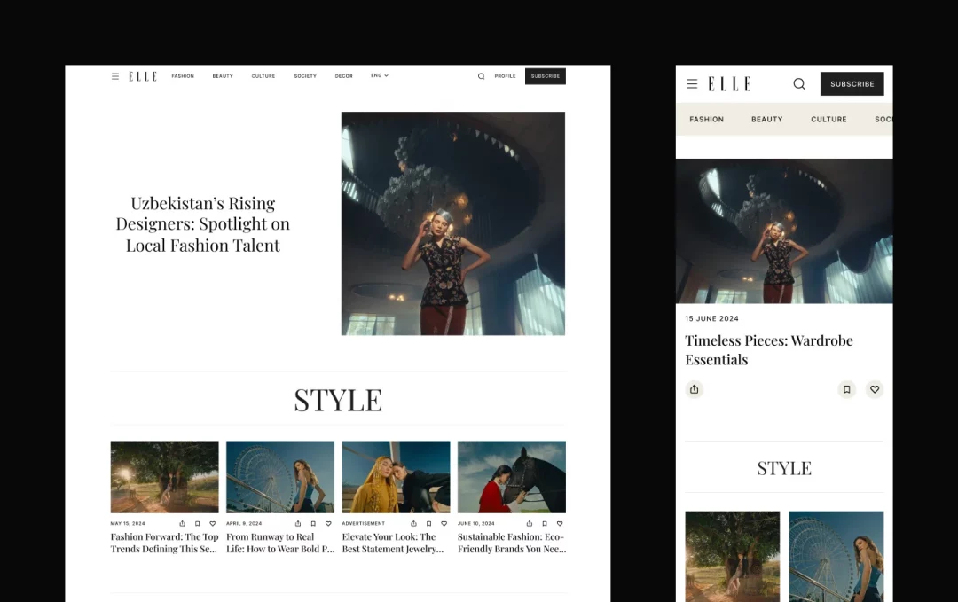Open Sustainable Fashion article title
Image resolution: width=958 pixels, height=602 pixels.
coord(512,543)
